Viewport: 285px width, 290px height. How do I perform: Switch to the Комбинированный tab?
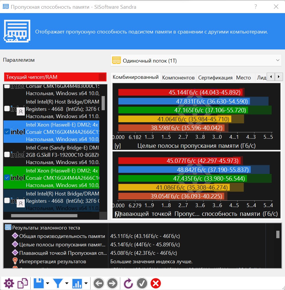(x=136, y=77)
